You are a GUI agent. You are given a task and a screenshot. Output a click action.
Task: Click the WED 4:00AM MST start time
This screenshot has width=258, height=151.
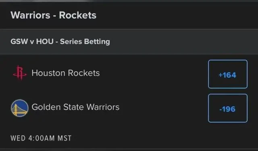point(41,138)
